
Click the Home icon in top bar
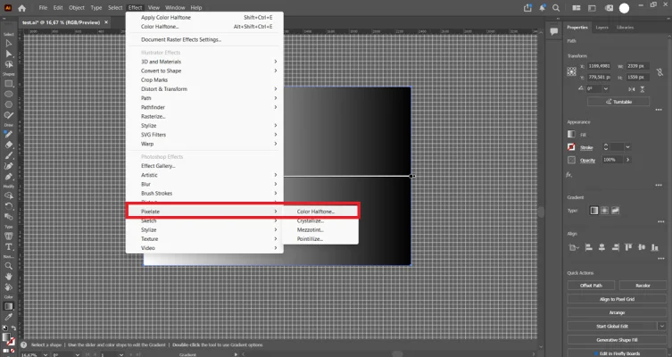(21, 8)
